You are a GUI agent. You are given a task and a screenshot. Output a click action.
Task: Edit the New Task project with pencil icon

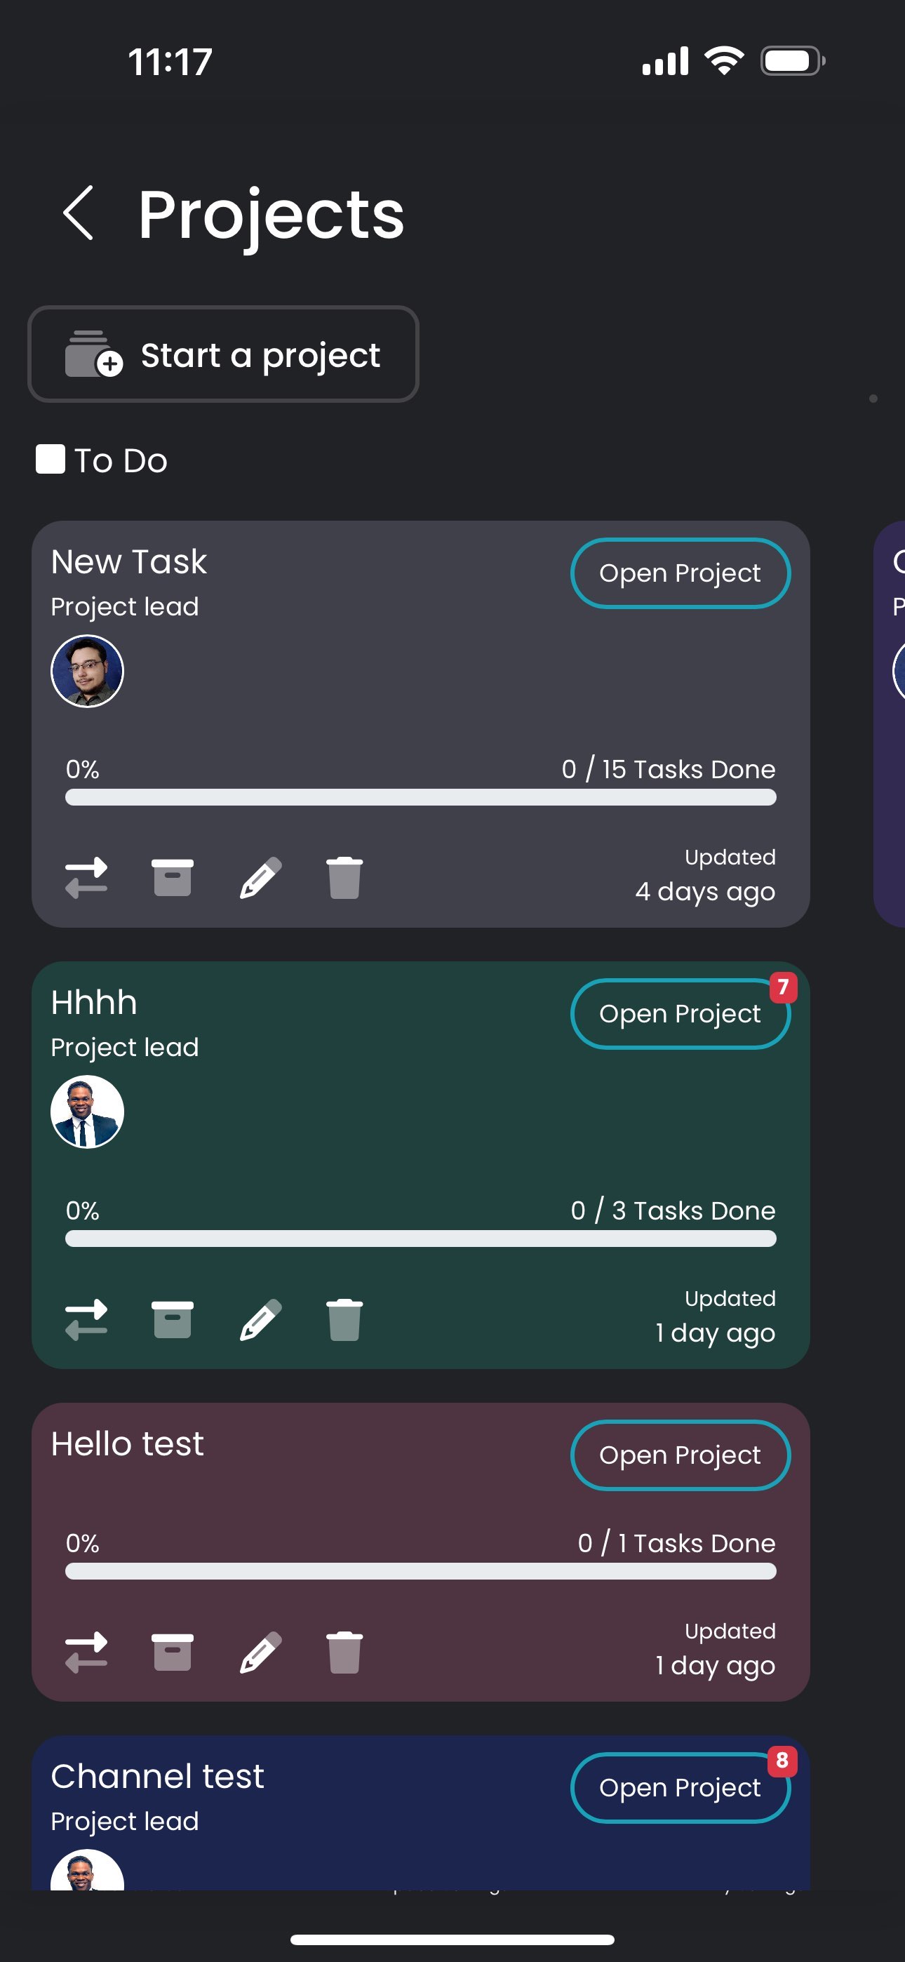260,877
